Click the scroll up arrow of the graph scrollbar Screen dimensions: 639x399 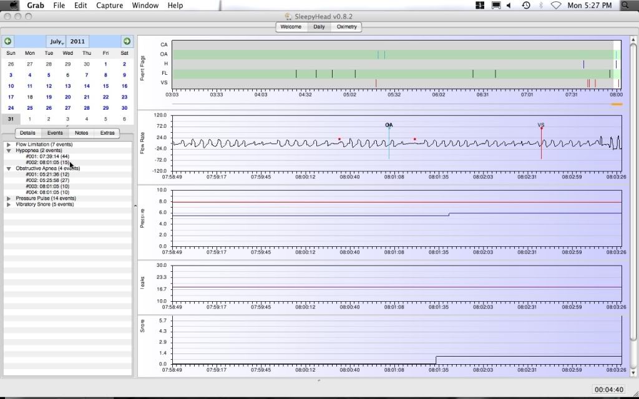[x=633, y=39]
